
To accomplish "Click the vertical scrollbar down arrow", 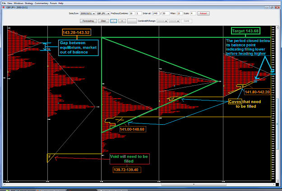I will [277, 180].
